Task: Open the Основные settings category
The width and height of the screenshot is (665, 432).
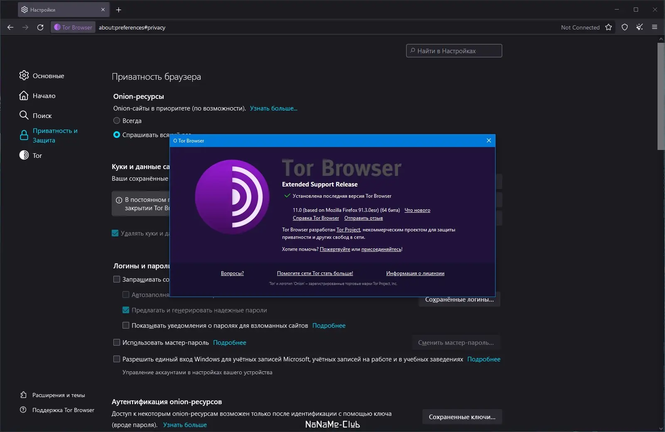Action: (x=42, y=76)
